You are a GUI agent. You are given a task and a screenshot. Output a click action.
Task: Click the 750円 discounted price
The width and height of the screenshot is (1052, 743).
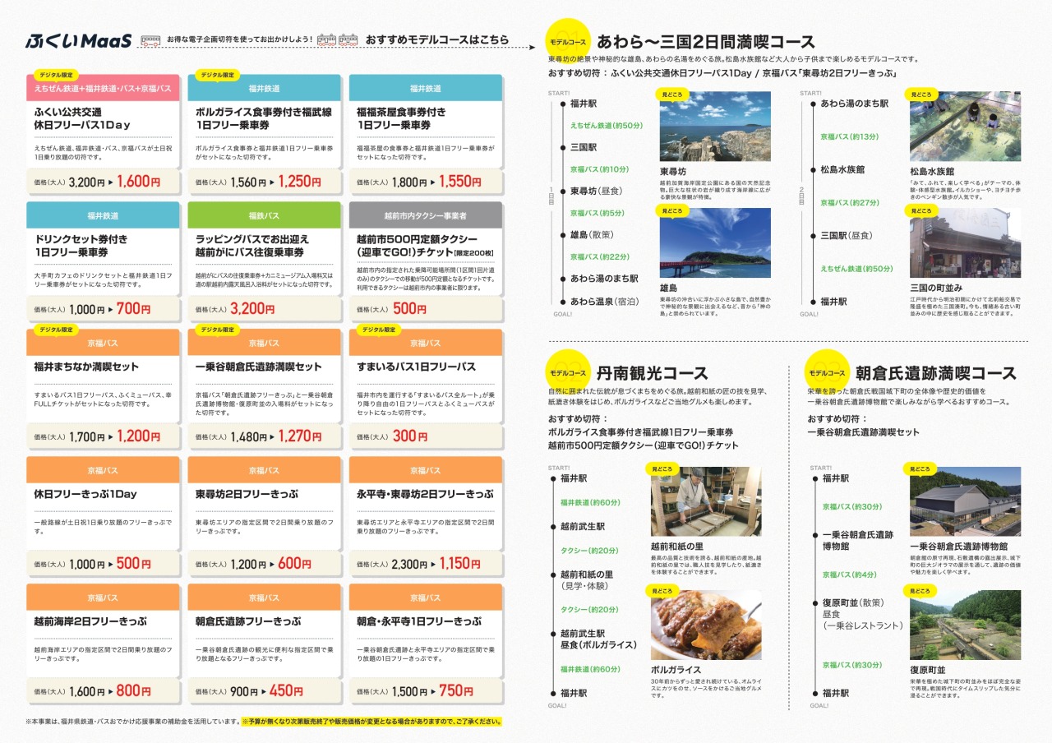coord(456,691)
